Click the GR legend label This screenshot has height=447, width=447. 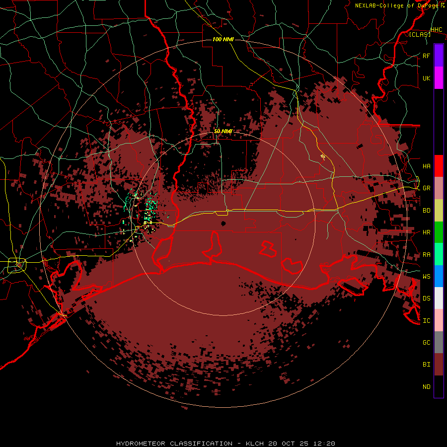[426, 188]
